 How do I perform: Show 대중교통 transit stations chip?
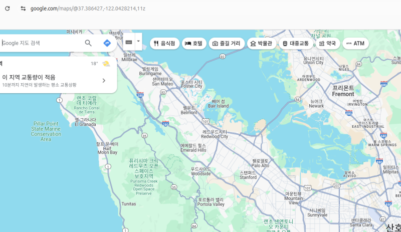coord(295,44)
